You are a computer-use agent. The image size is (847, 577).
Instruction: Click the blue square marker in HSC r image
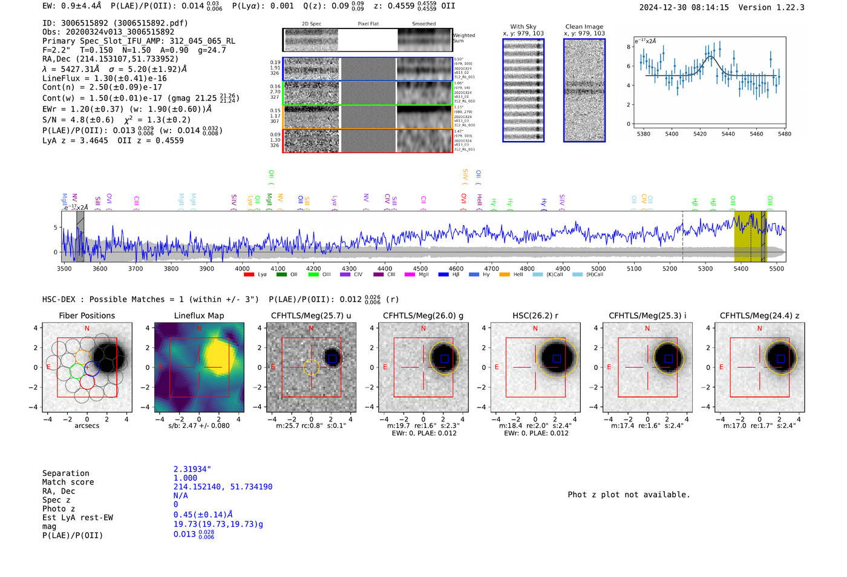click(x=557, y=358)
